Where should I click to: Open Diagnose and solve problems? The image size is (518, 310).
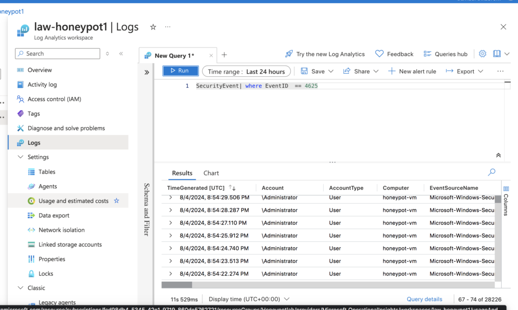pyautogui.click(x=66, y=128)
